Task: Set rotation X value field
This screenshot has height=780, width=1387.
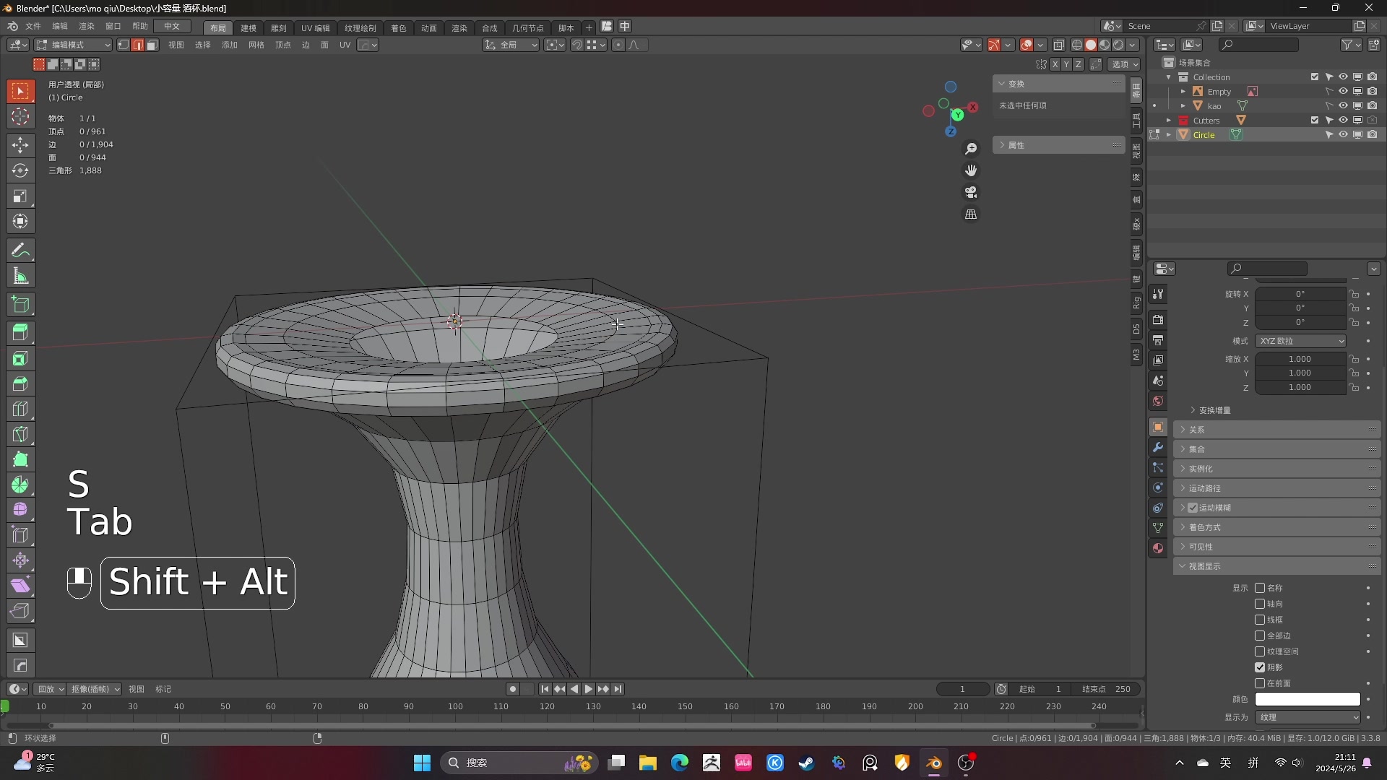Action: coord(1300,293)
